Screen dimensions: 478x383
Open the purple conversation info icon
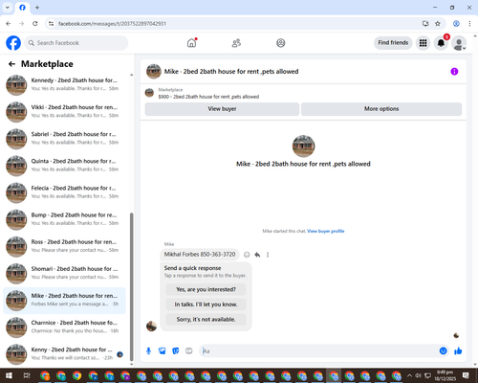tap(454, 72)
